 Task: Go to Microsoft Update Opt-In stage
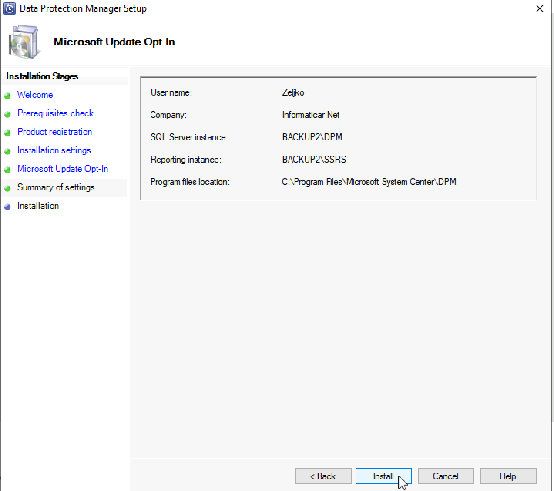(x=63, y=169)
